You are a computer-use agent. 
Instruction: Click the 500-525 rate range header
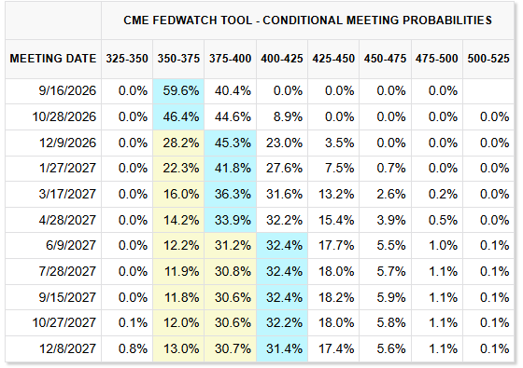pos(488,59)
